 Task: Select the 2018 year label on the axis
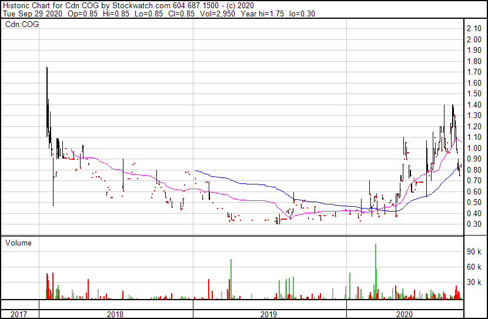tap(115, 314)
